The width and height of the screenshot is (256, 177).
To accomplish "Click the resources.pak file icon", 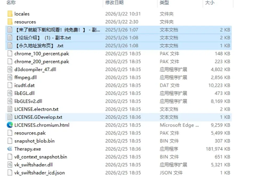I will tap(10, 133).
